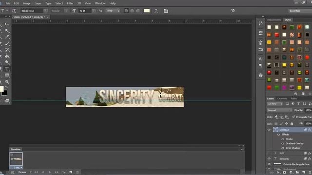Hide the Drop Shadow effect
This screenshot has height=175, width=312.
pos(283,148)
